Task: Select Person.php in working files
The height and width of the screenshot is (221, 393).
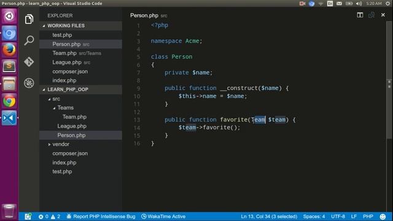Action: coord(80,44)
